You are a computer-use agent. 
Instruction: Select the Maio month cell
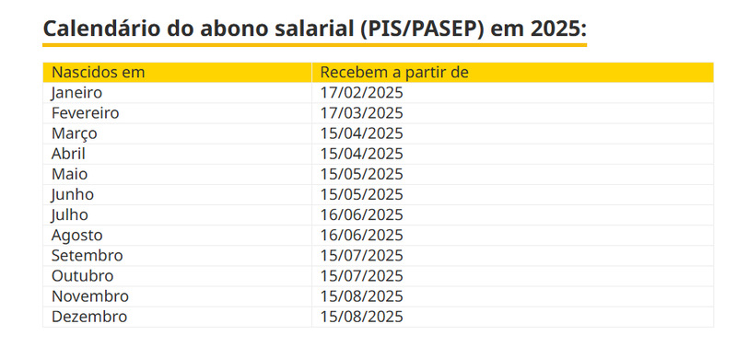coord(177,174)
